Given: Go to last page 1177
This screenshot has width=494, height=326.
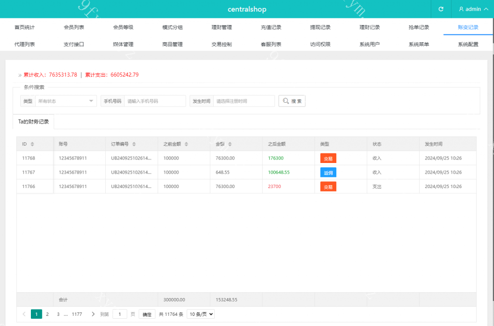Looking at the screenshot, I should 77,314.
